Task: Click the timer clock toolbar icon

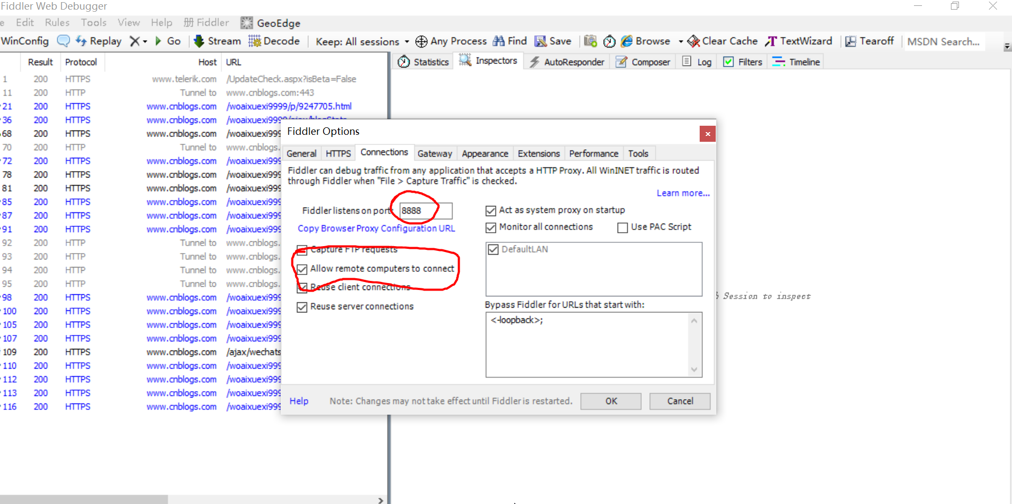Action: (x=609, y=41)
